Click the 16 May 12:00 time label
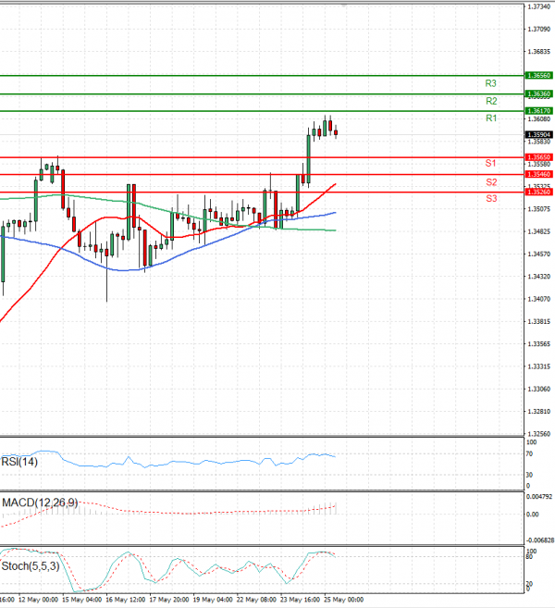The height and width of the screenshot is (608, 555). coord(125,600)
